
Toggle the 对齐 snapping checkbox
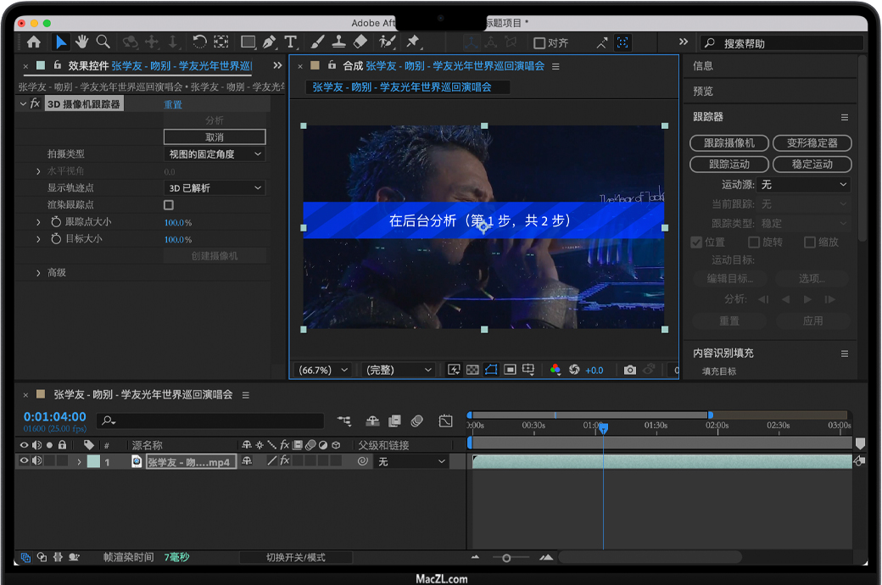click(539, 42)
